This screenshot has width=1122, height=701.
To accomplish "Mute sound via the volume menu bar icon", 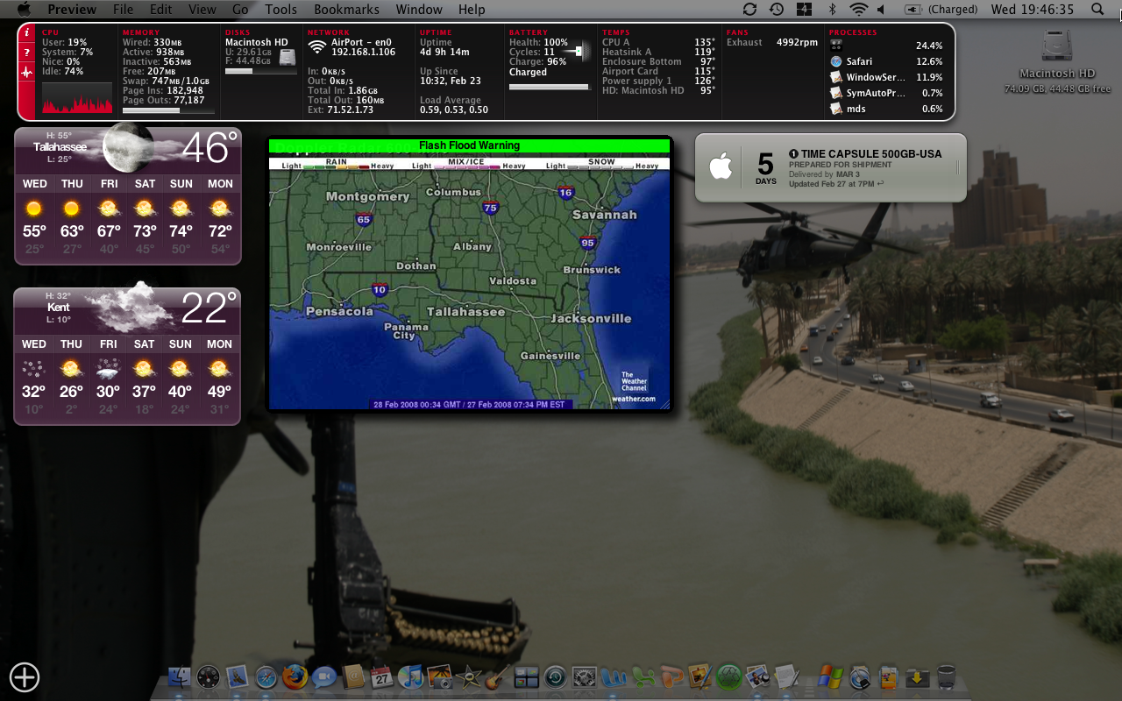I will 880,10.
